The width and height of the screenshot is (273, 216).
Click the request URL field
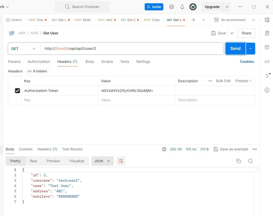pyautogui.click(x=132, y=49)
